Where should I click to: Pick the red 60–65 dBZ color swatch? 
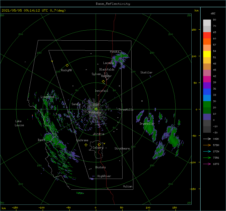click(x=207, y=35)
